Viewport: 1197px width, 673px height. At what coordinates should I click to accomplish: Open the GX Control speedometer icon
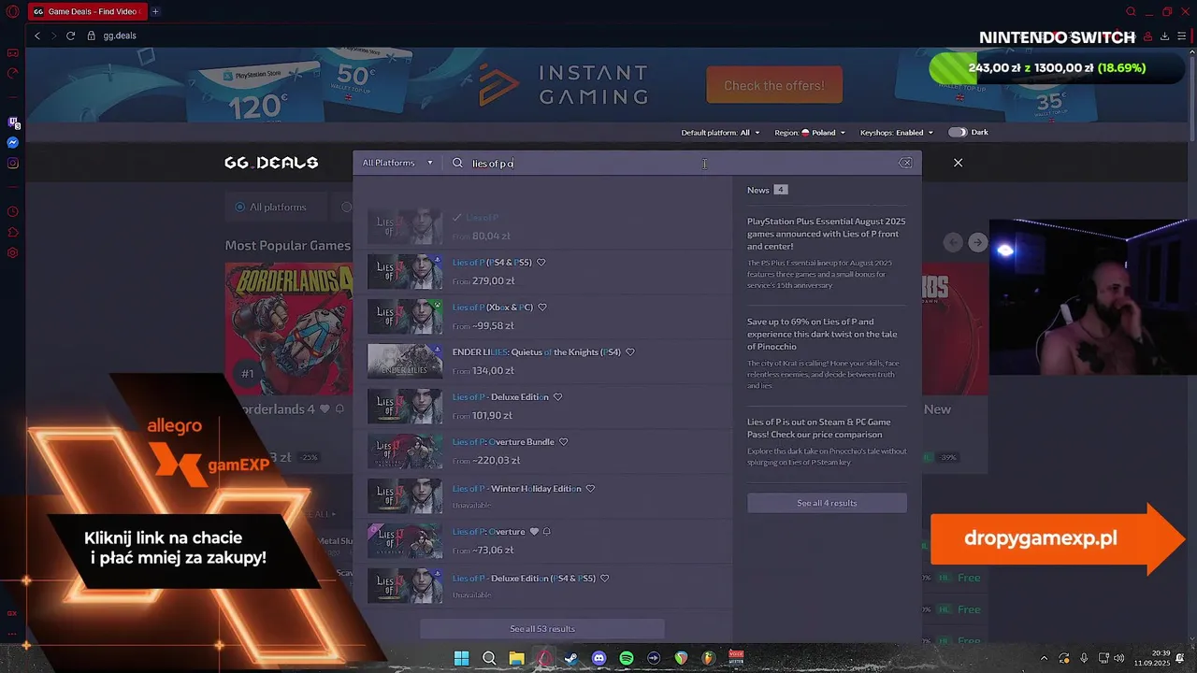[x=13, y=73]
